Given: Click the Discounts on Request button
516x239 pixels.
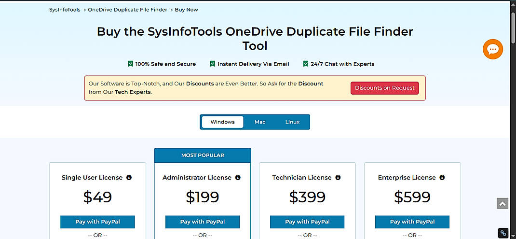Looking at the screenshot, I should tap(385, 88).
